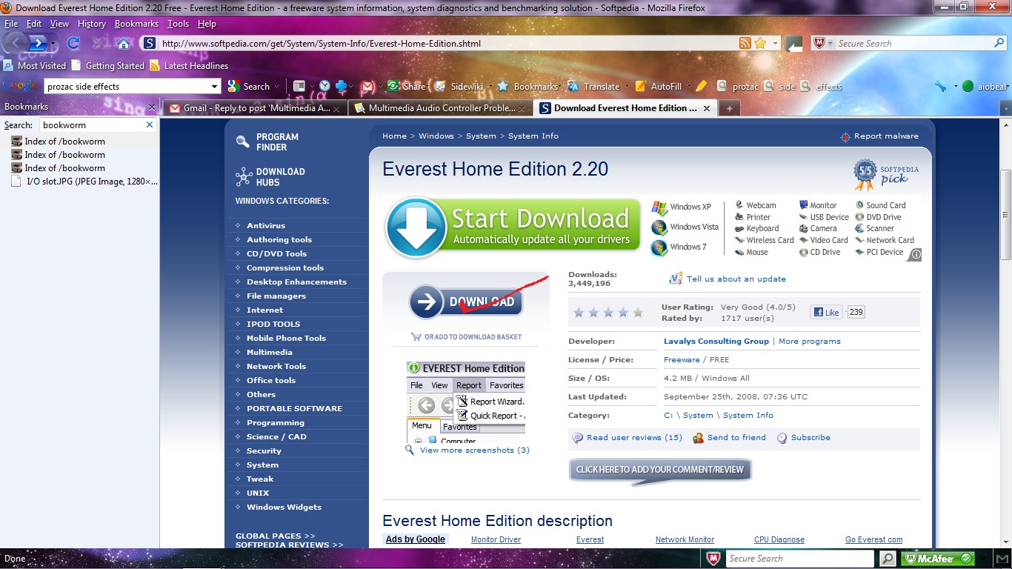Bookmark this page with the star icon
This screenshot has height=569, width=1012.
760,44
